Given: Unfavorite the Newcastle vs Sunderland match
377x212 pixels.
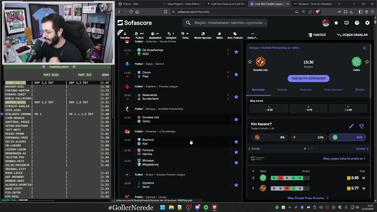Looking at the screenshot, I should pyautogui.click(x=236, y=97).
